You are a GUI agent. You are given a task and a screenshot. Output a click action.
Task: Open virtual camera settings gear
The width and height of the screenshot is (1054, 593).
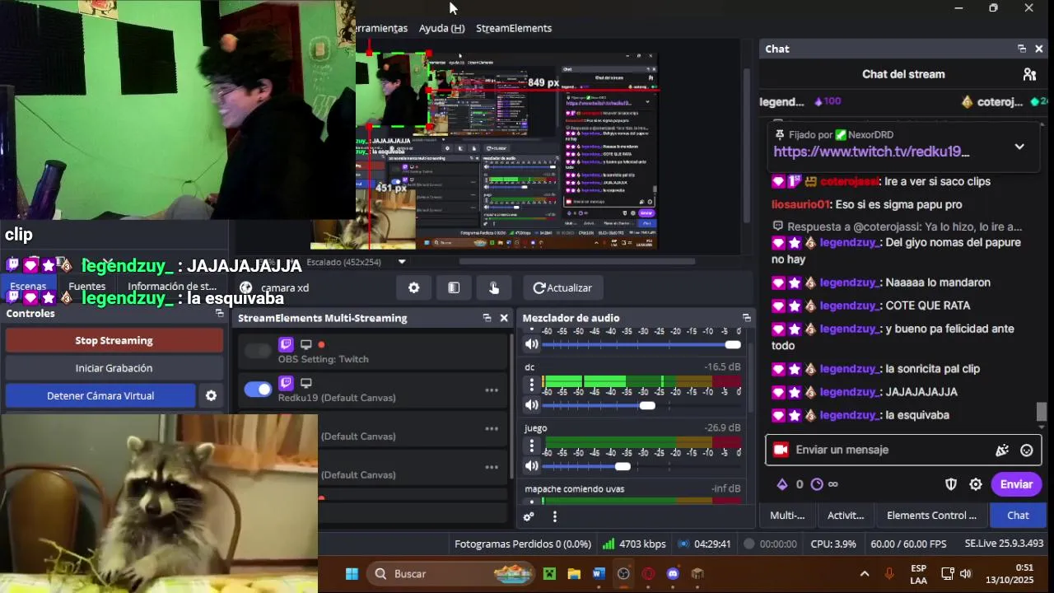tap(211, 396)
